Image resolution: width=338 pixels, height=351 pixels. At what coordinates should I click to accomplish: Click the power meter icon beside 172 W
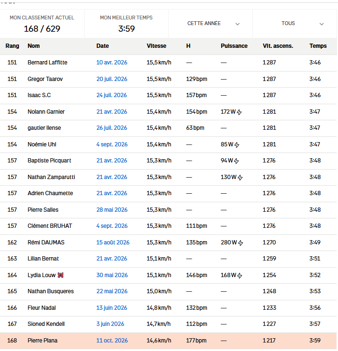click(x=239, y=112)
